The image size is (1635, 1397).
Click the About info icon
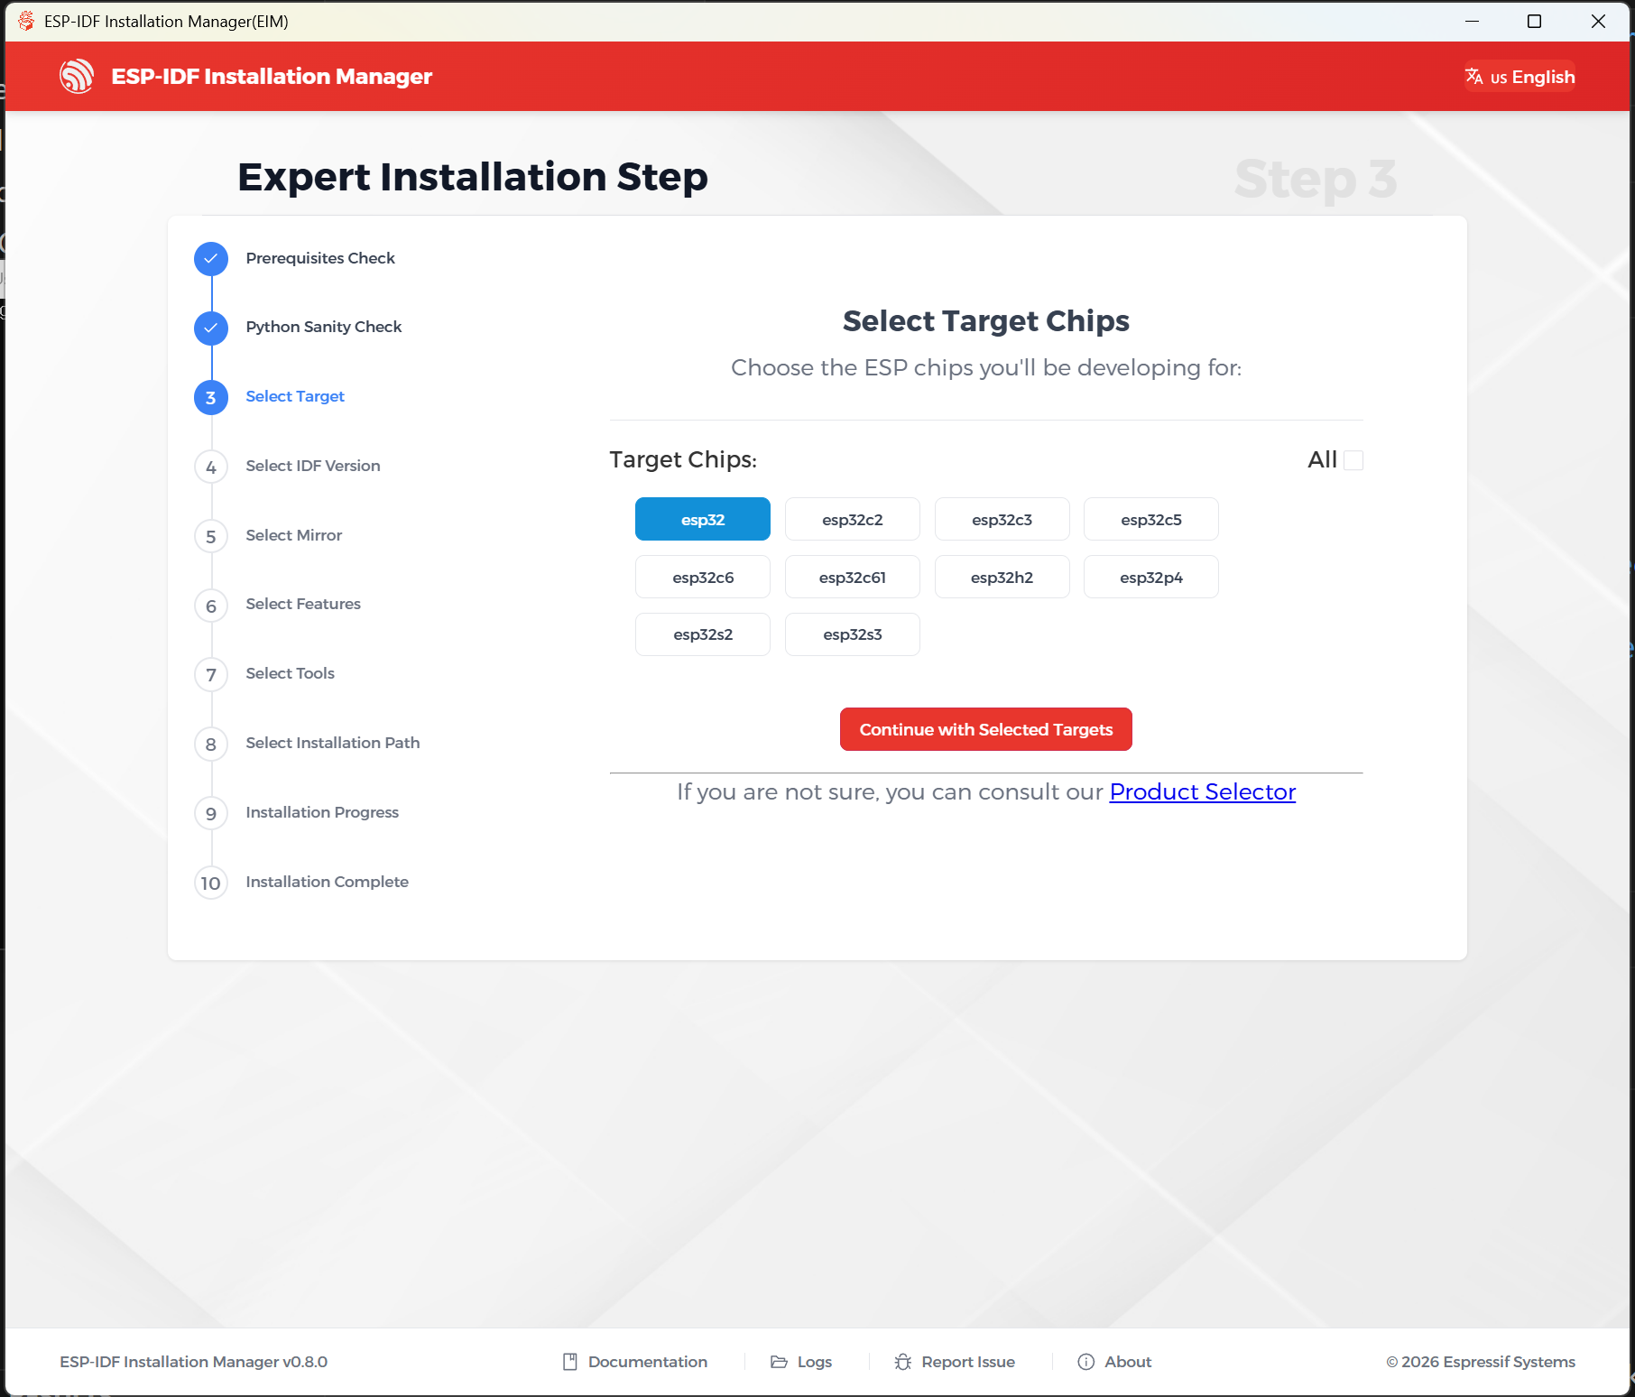(1086, 1362)
